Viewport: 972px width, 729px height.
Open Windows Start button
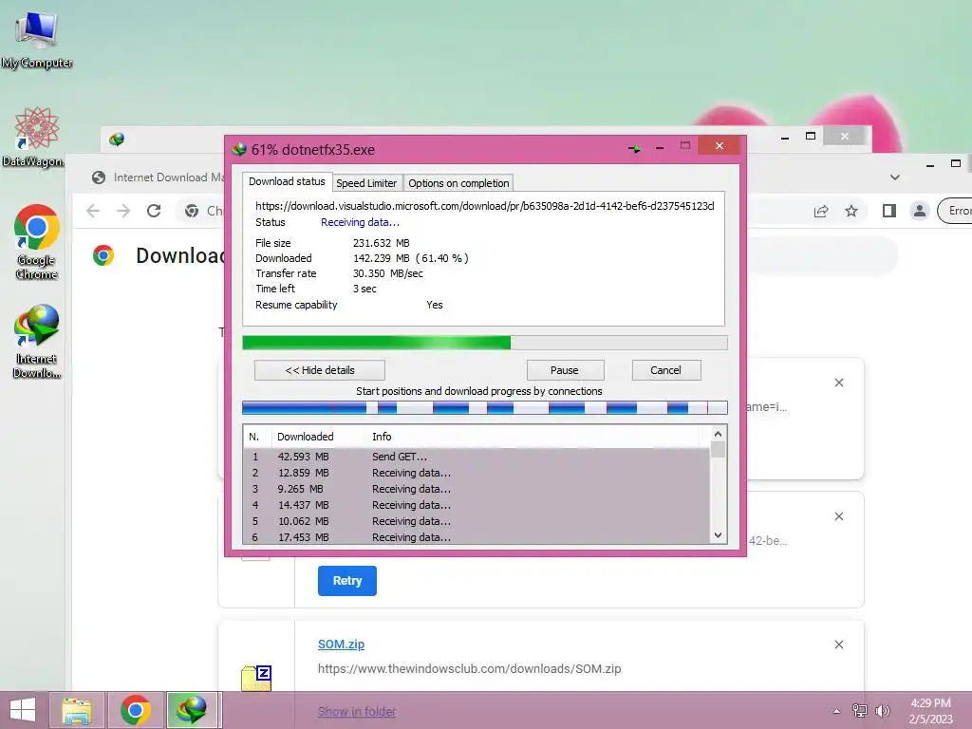[23, 710]
